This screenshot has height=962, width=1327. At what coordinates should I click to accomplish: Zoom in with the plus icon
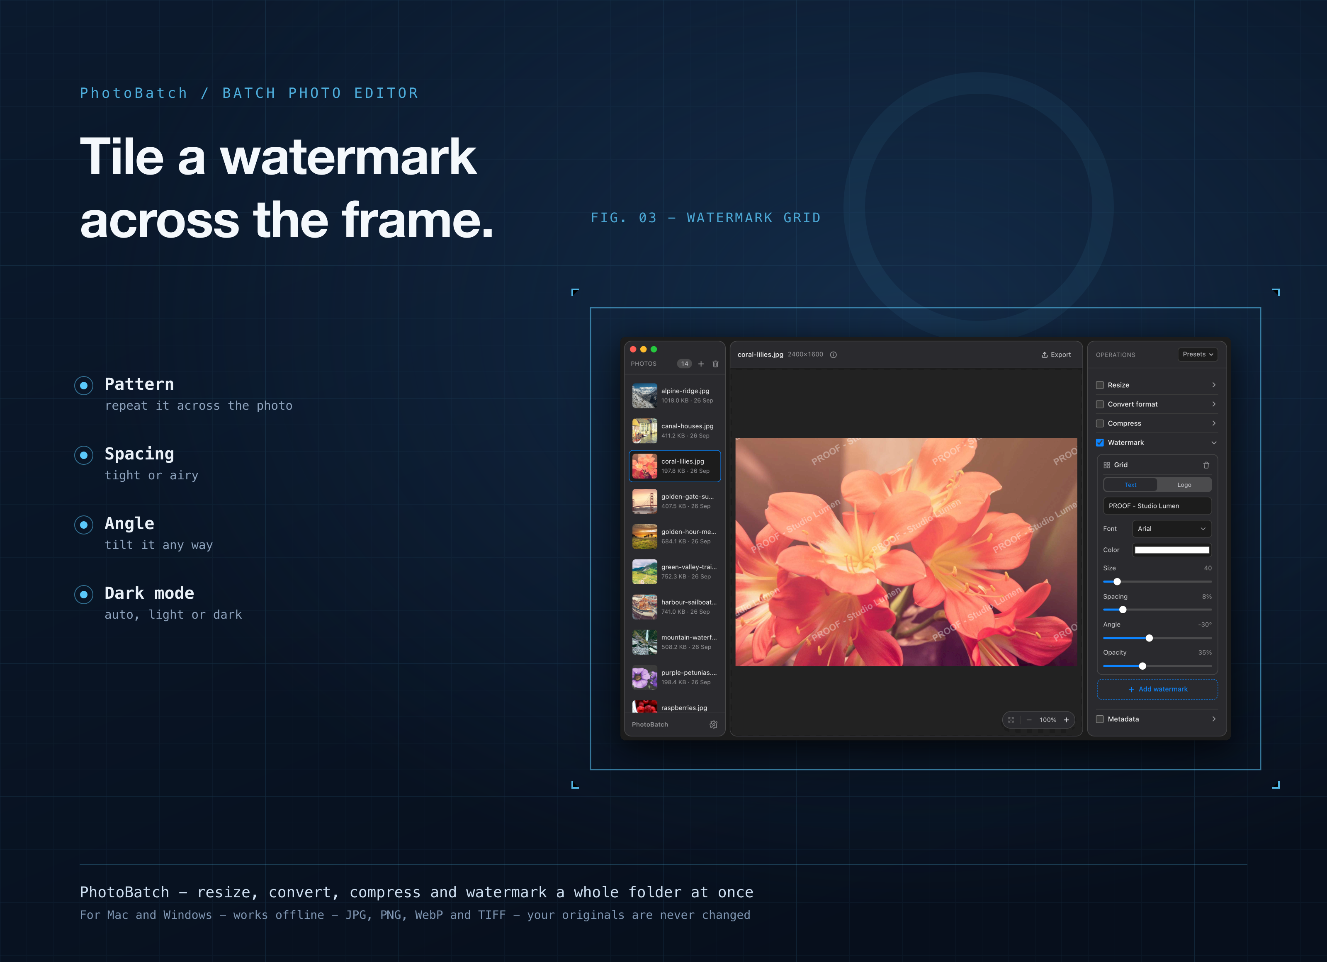click(1066, 720)
